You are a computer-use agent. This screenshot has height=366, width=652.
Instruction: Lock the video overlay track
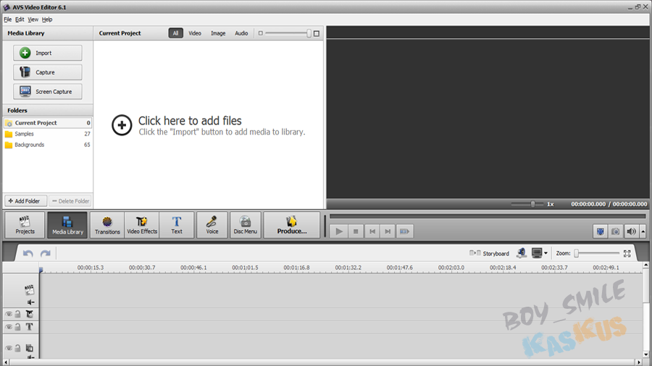(x=18, y=348)
